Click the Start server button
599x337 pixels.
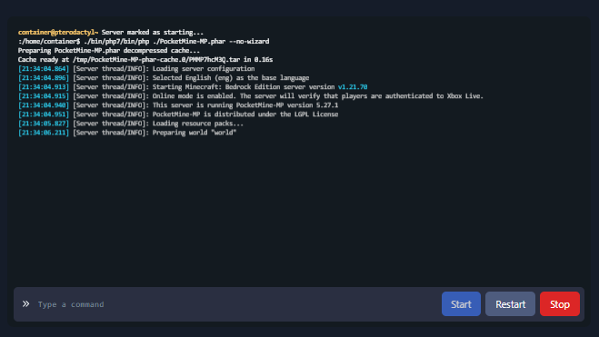click(461, 303)
